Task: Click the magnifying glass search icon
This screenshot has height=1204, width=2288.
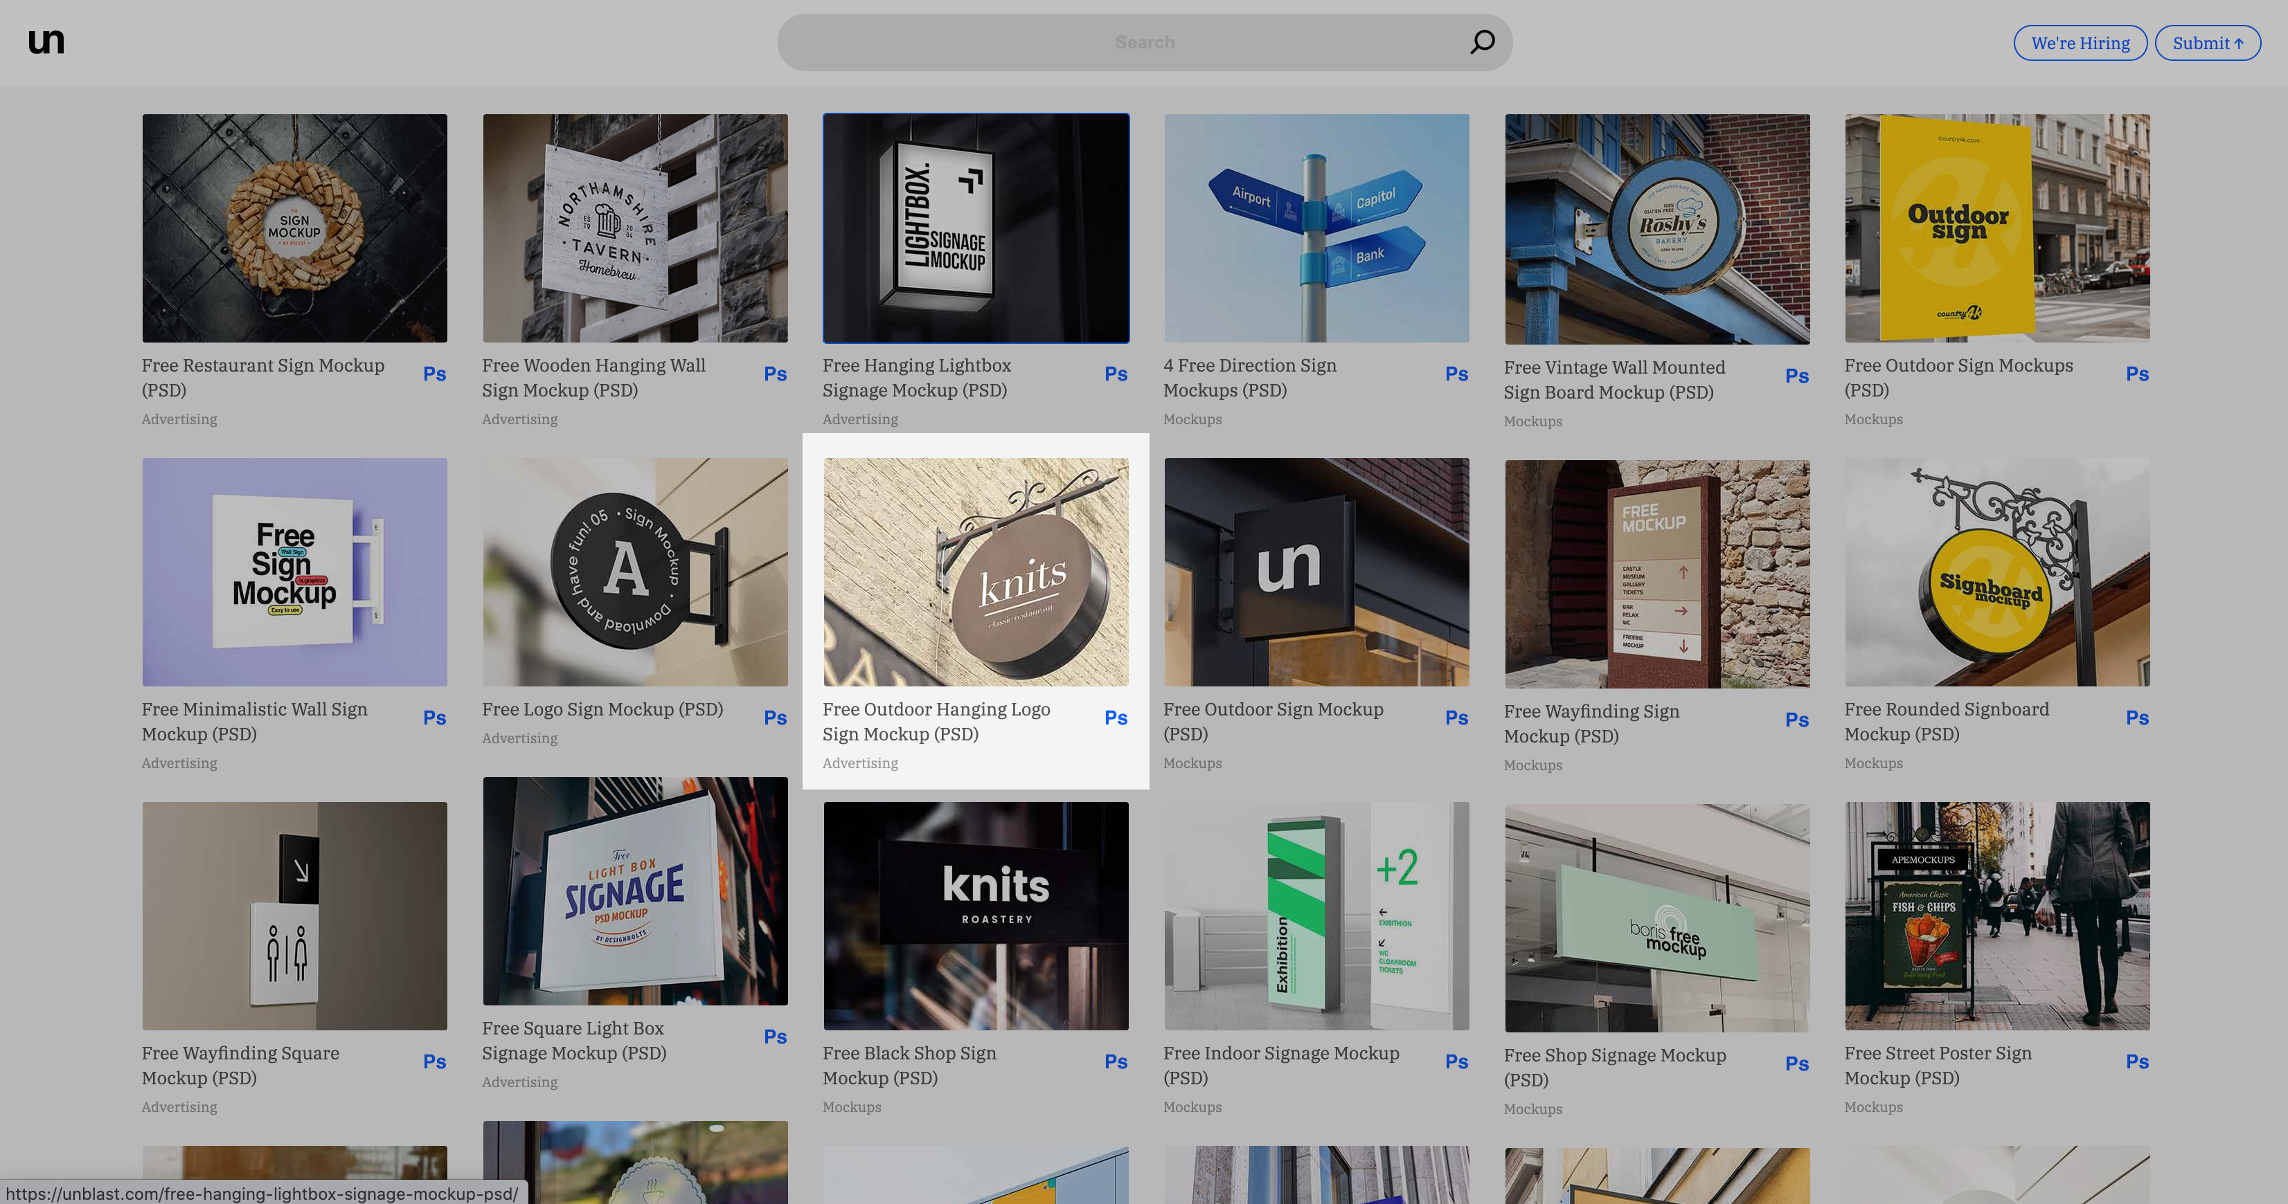Action: tap(1481, 42)
